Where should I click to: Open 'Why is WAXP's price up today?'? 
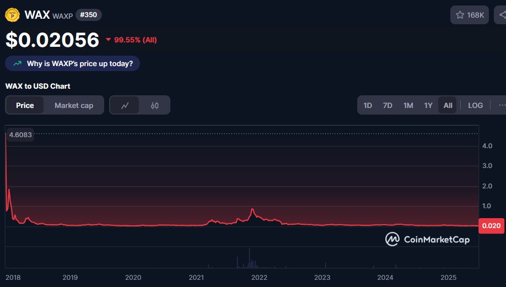tap(72, 63)
